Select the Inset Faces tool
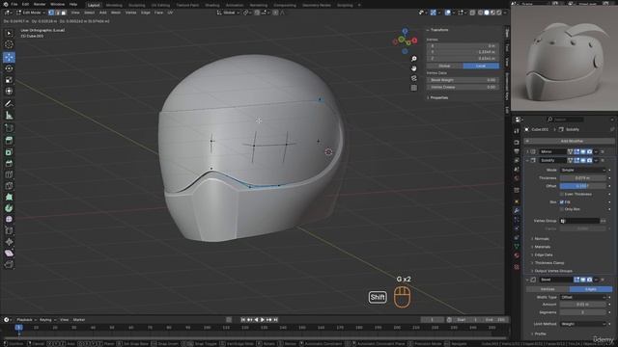Image resolution: width=618 pixels, height=347 pixels. [9, 151]
